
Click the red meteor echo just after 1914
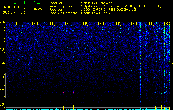[x=73, y=92]
